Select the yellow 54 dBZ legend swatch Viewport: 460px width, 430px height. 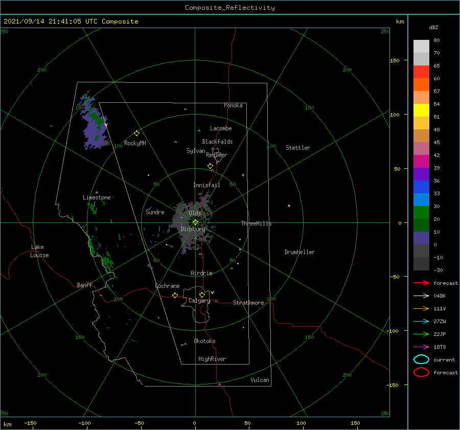(x=421, y=110)
